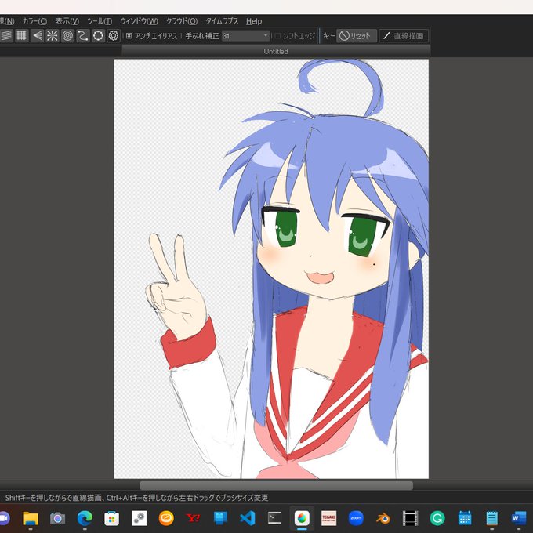Click the active FireAlpaca taskbar icon

click(302, 518)
